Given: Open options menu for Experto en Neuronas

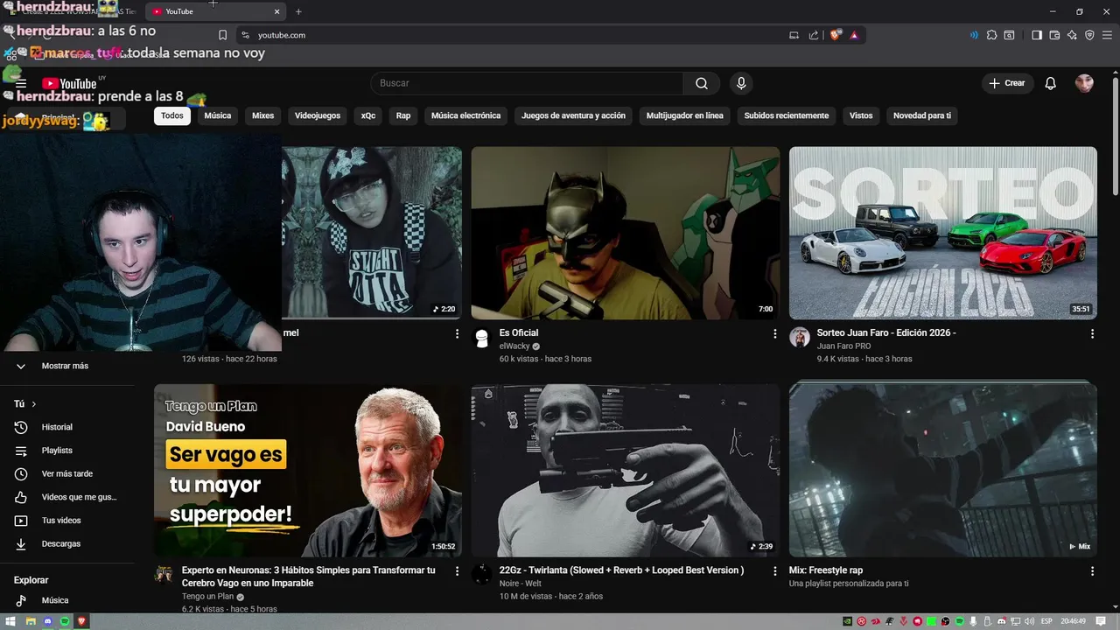Looking at the screenshot, I should 457,570.
